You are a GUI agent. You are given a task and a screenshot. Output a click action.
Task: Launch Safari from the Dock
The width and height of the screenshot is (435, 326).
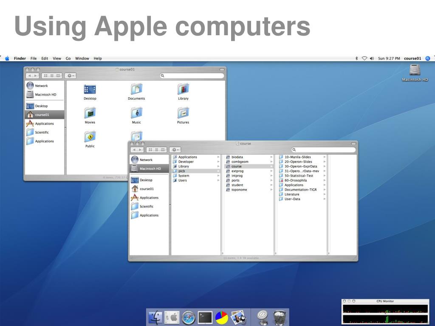point(188,318)
